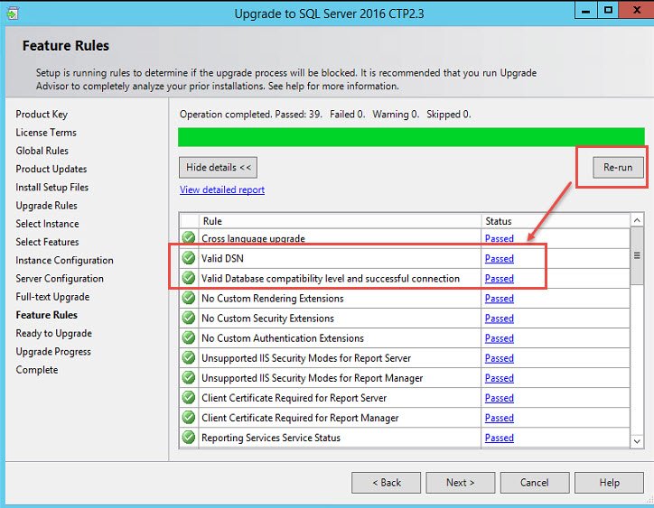The image size is (654, 508).
Task: Click green check icon beside Valid DSN
Action: pyautogui.click(x=189, y=258)
